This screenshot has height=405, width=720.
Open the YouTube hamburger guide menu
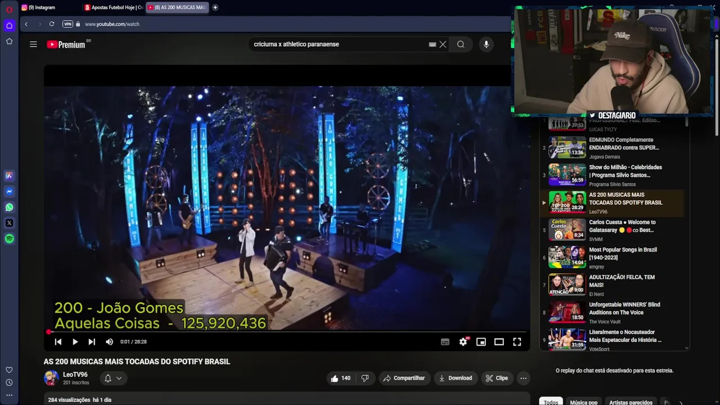pyautogui.click(x=33, y=44)
